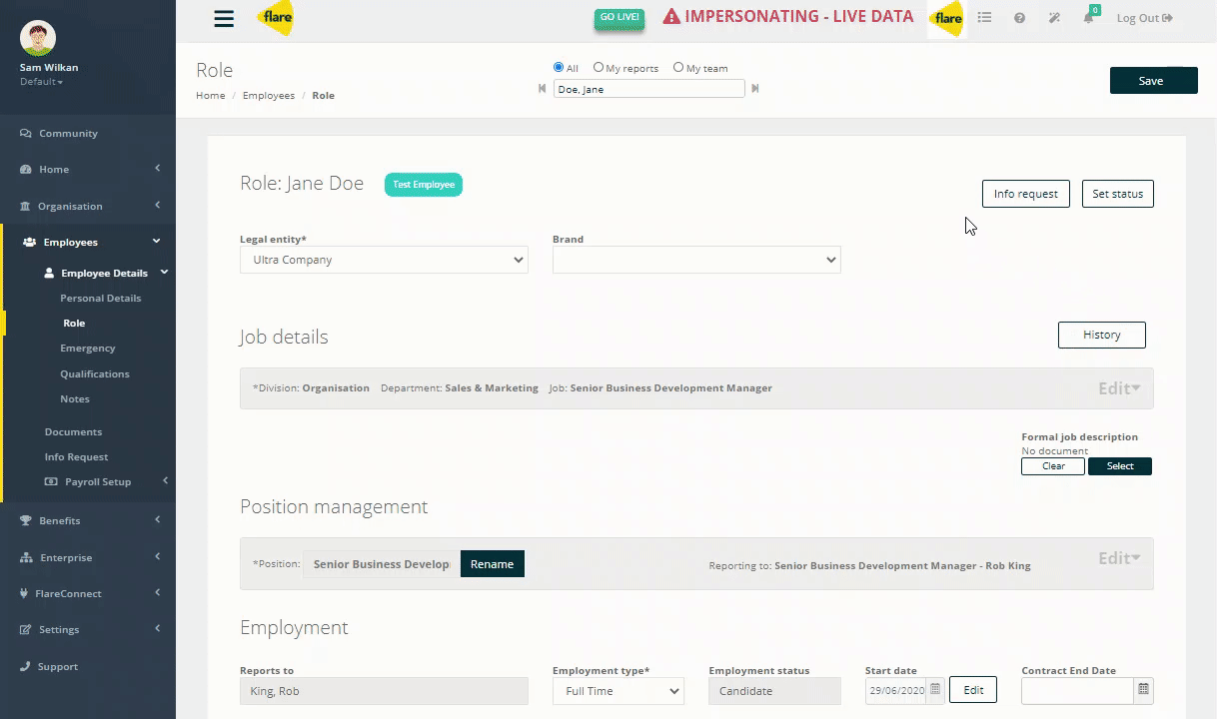The image size is (1217, 719).
Task: Open the Default profile dropdown under Sam Wilkan
Action: (41, 82)
